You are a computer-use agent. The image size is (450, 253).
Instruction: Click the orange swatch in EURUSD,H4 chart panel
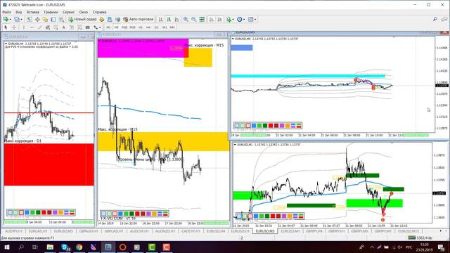pyautogui.click(x=60, y=212)
